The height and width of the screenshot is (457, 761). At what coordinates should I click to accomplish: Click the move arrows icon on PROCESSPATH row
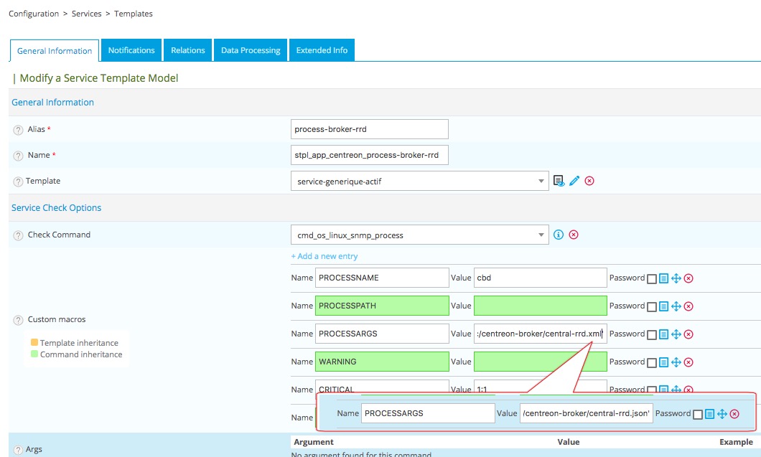(x=676, y=306)
